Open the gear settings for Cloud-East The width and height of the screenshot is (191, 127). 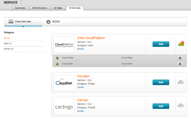[180, 64]
